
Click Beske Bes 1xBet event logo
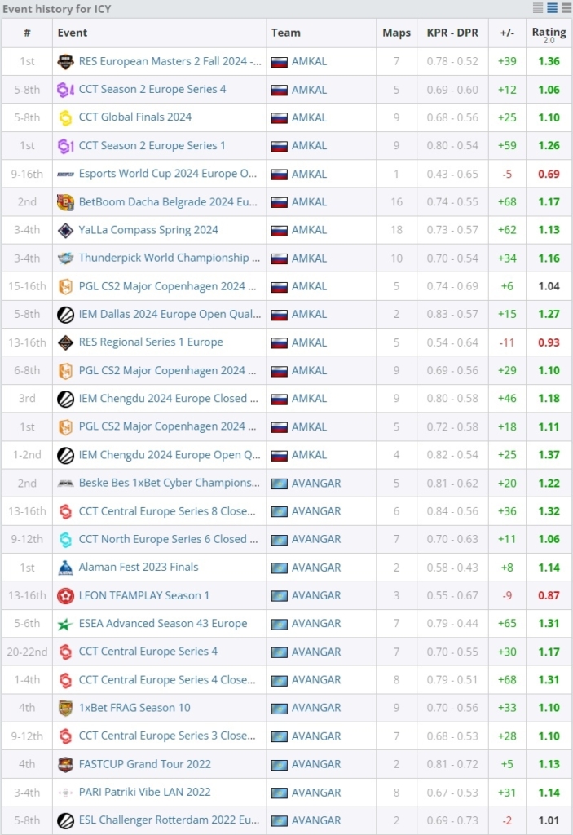point(65,483)
